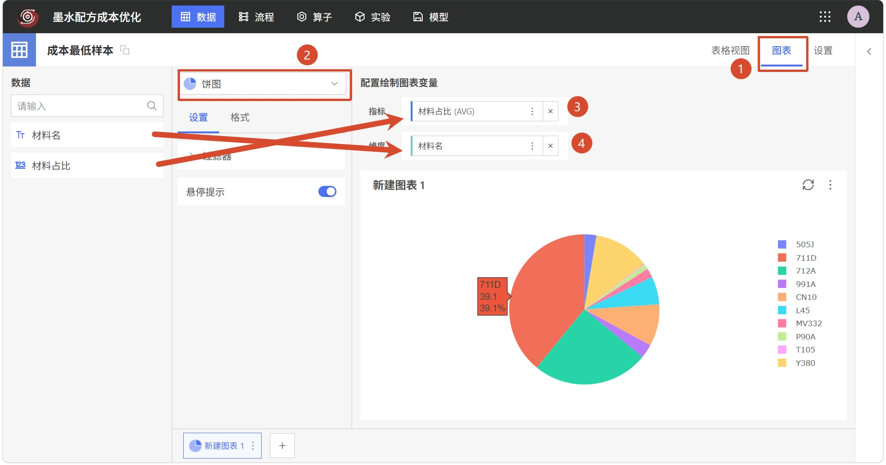The width and height of the screenshot is (886, 465).
Task: Open the apps grid launcher icon
Action: [x=825, y=17]
